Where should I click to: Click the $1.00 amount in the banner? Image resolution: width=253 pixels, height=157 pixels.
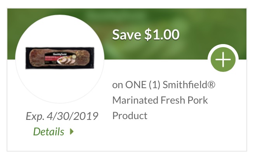(161, 35)
